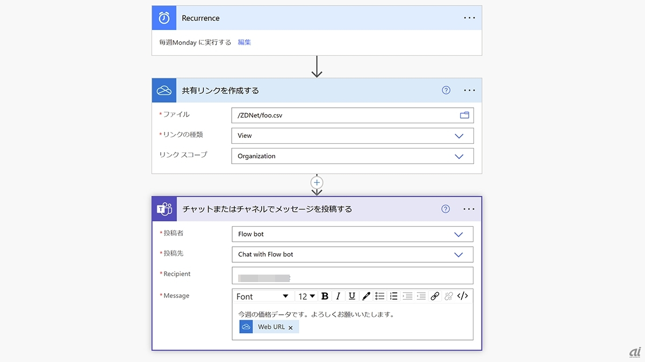Open folder picker for file path
This screenshot has width=645, height=362.
[x=464, y=115]
